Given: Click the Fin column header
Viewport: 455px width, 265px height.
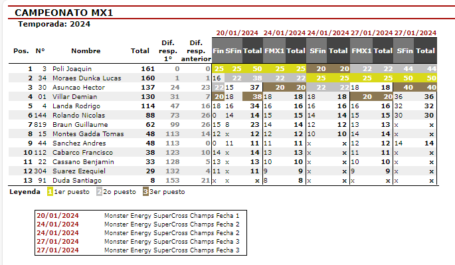Looking at the screenshot, I should click(219, 50).
